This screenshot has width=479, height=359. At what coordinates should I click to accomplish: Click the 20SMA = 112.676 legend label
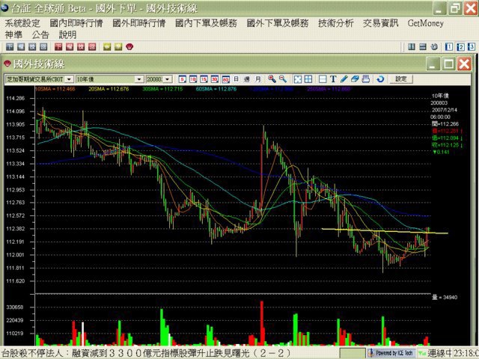click(x=109, y=89)
